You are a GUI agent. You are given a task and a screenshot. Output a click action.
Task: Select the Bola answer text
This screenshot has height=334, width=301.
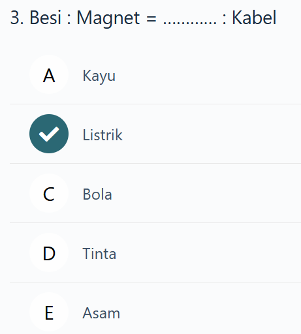(97, 194)
